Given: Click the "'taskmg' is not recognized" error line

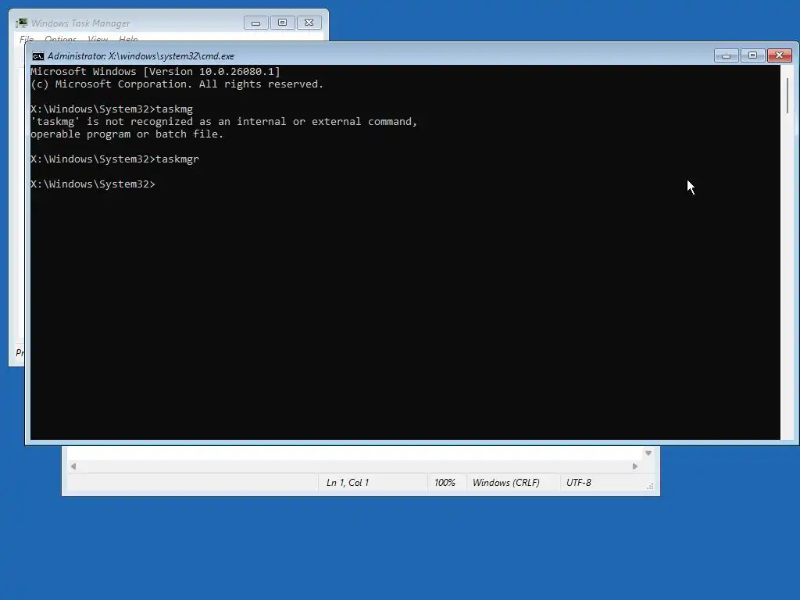Looking at the screenshot, I should [224, 121].
